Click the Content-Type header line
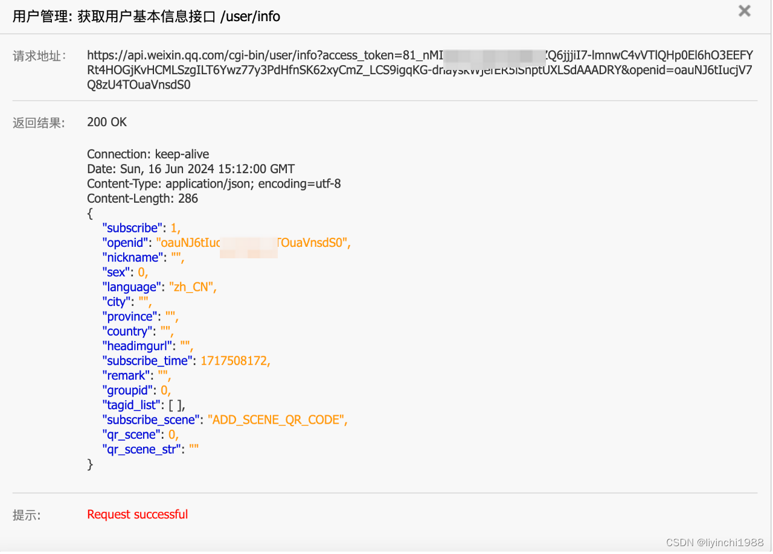This screenshot has height=554, width=773. pyautogui.click(x=214, y=183)
